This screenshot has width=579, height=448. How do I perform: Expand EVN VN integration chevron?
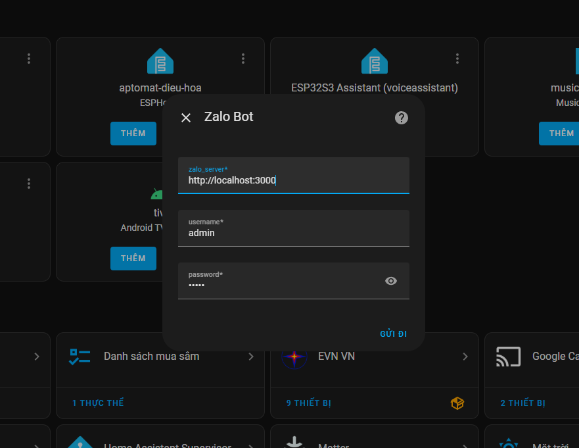pos(465,357)
